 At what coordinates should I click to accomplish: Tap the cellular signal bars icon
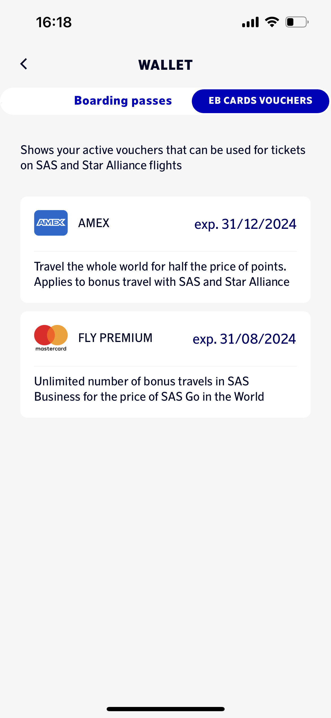coord(250,22)
